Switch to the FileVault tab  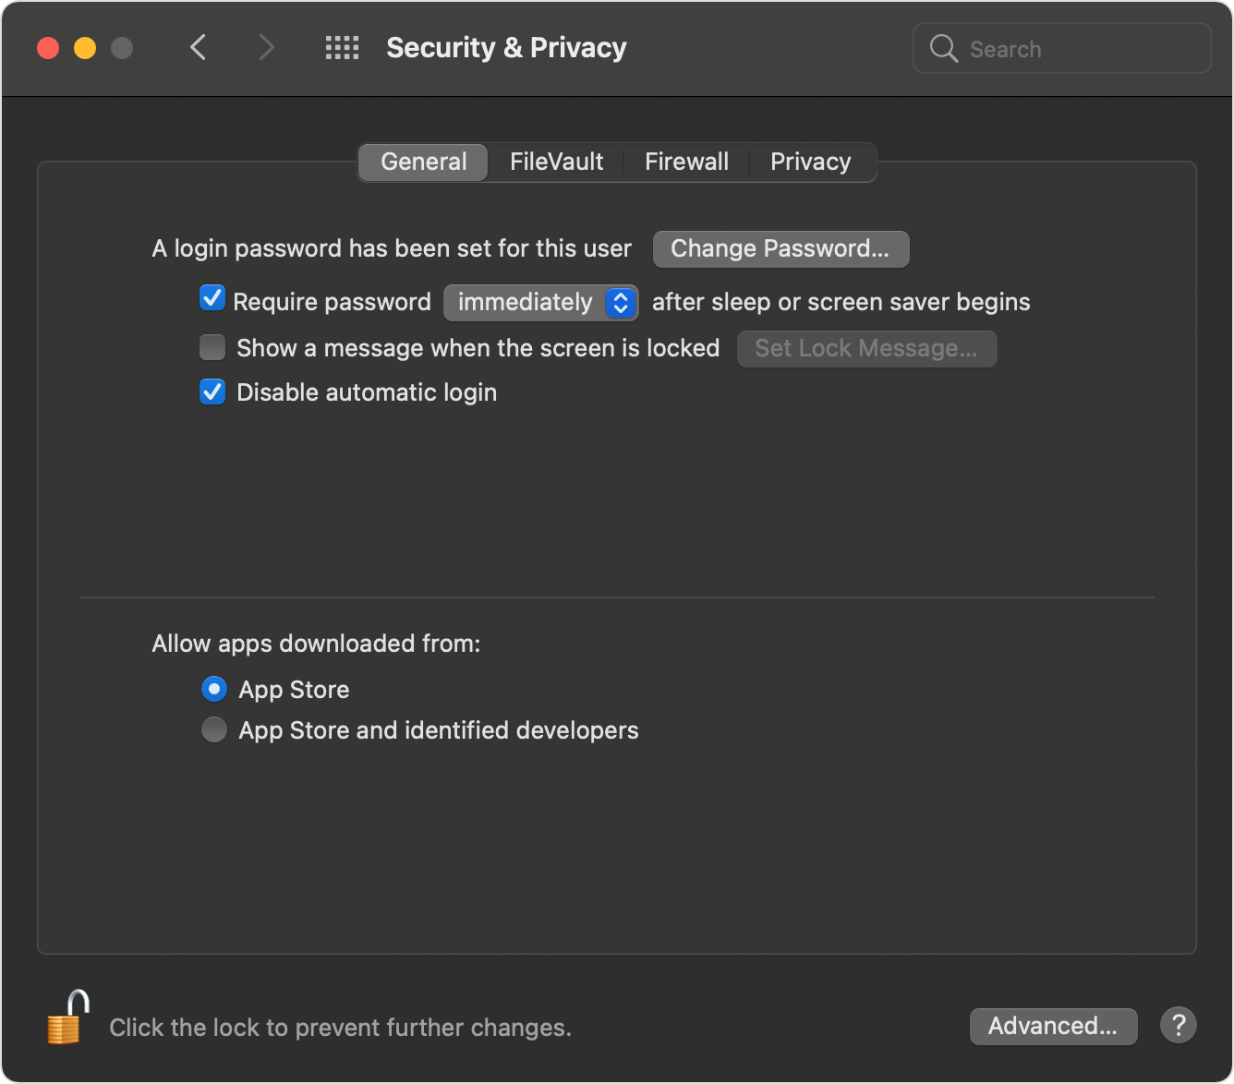(x=556, y=162)
